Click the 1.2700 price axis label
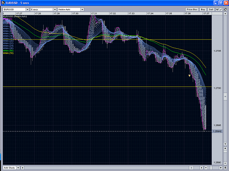 pos(217,88)
